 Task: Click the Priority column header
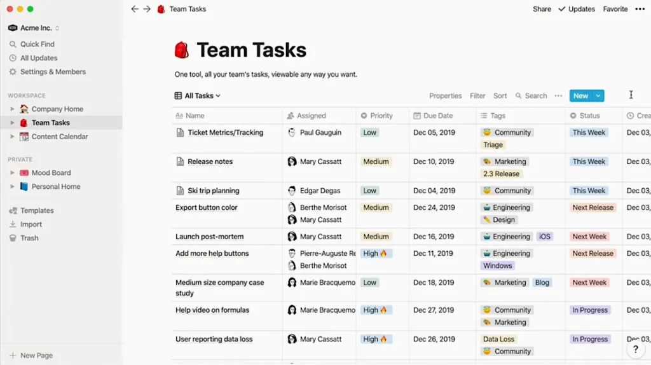(381, 116)
